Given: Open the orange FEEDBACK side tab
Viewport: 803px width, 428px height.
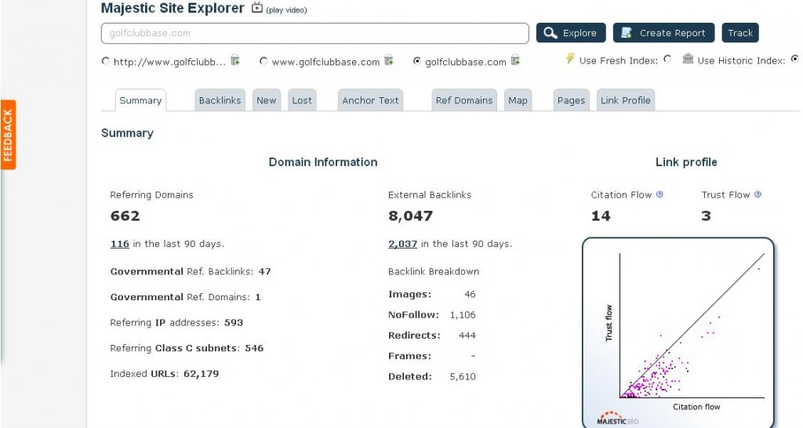Looking at the screenshot, I should pos(8,135).
